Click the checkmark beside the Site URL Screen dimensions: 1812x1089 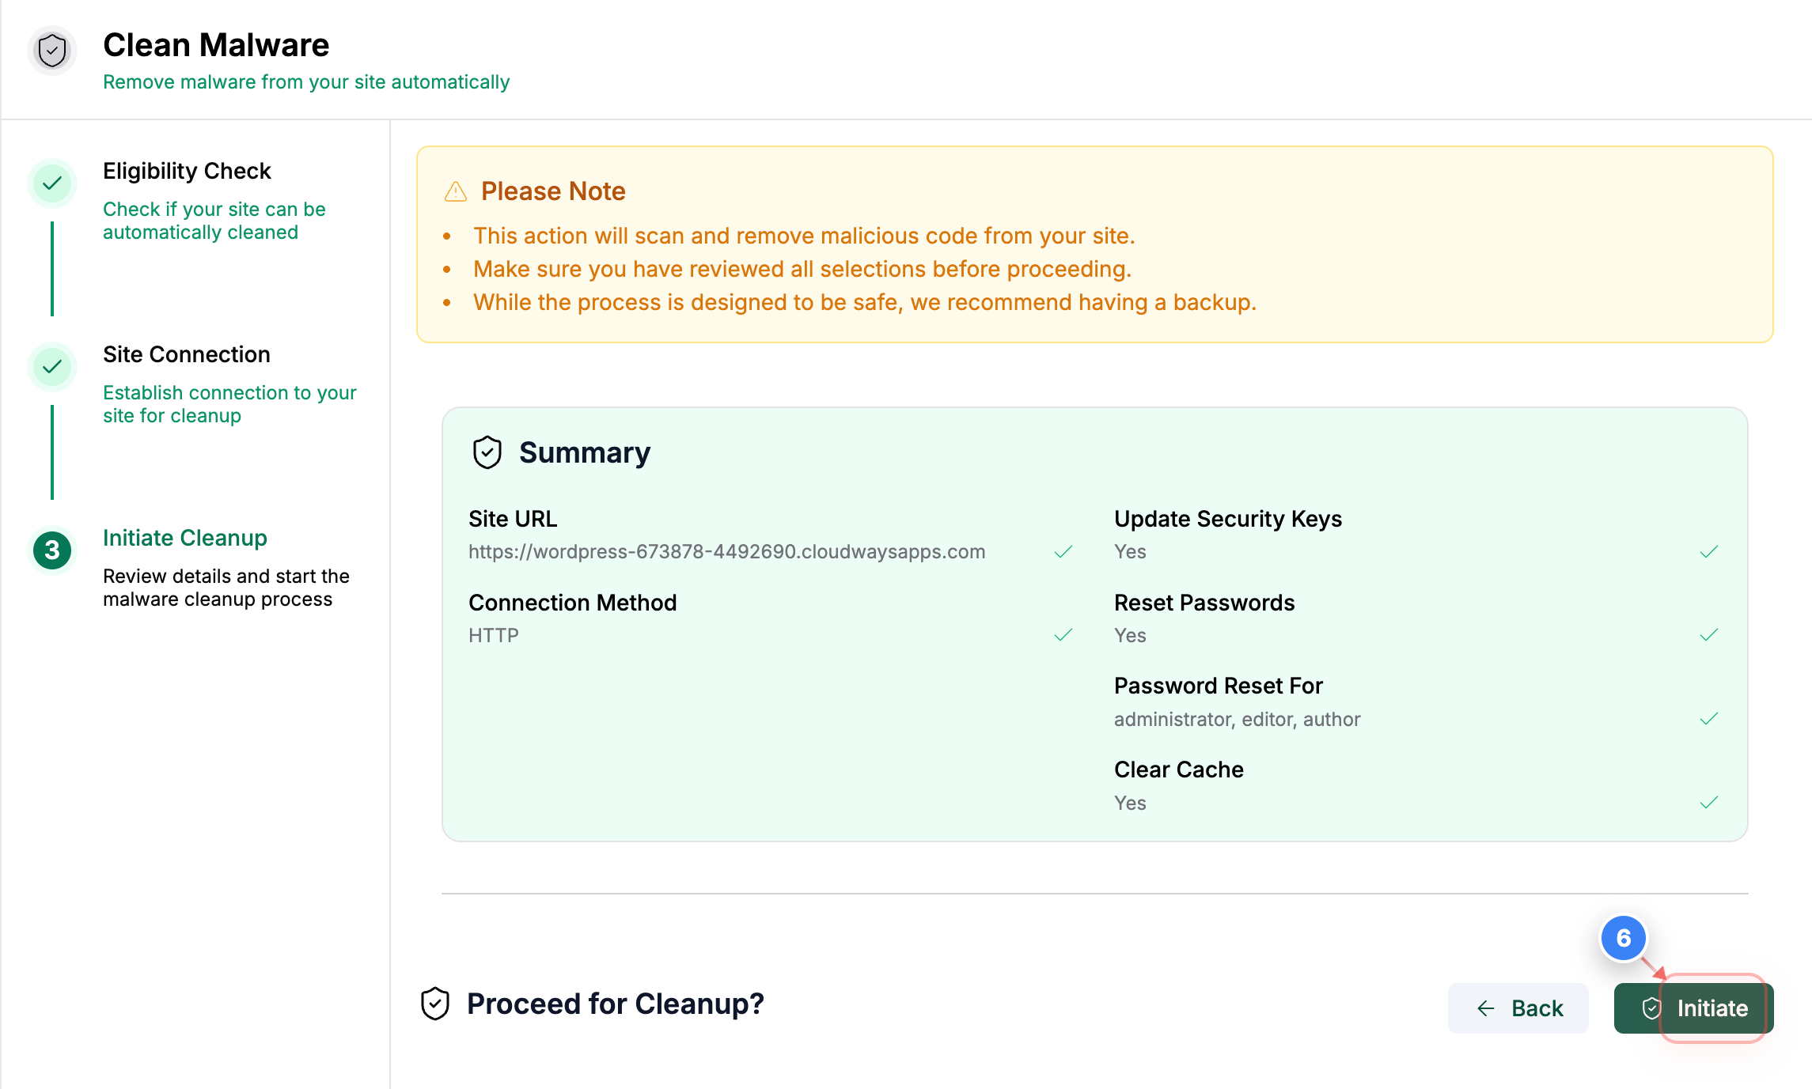pyautogui.click(x=1063, y=551)
